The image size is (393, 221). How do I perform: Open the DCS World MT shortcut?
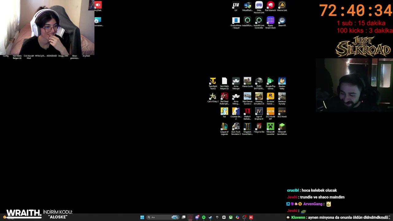click(270, 114)
